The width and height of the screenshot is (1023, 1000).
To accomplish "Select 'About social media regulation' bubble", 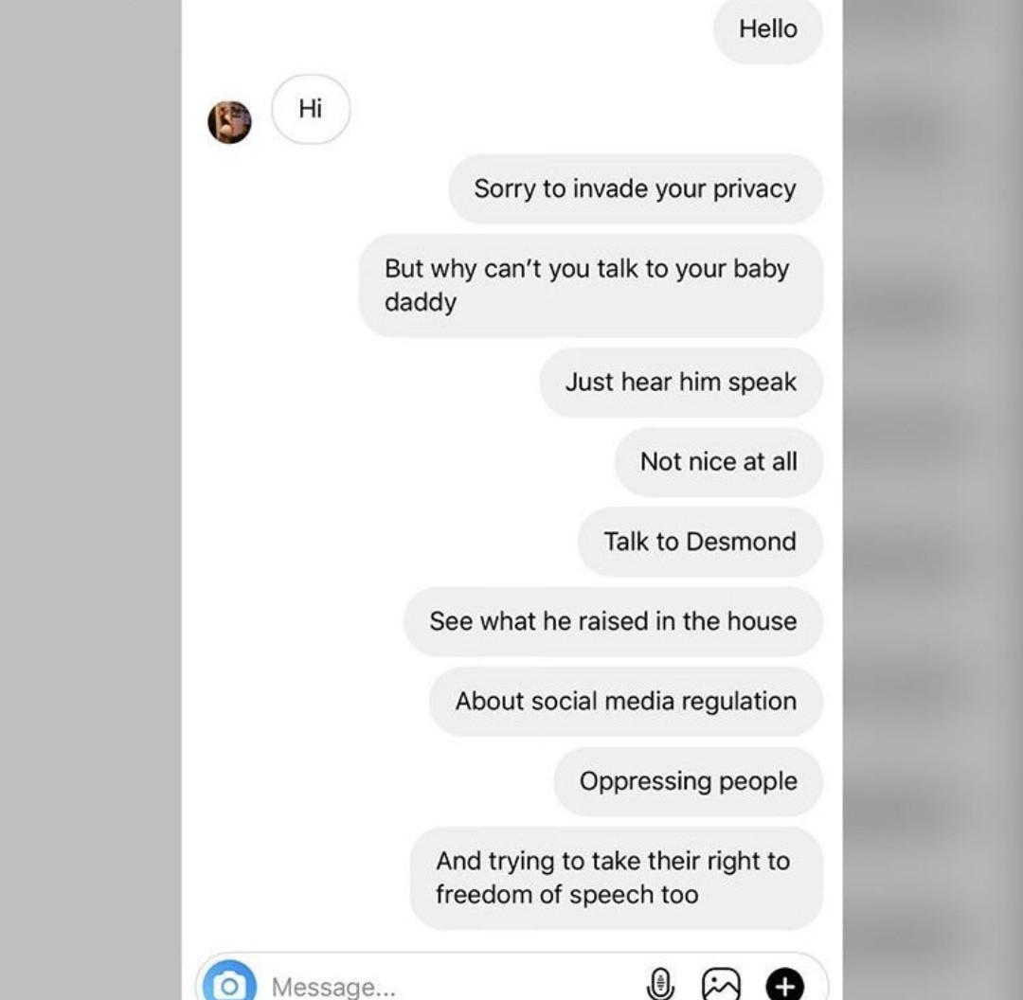I will 626,702.
